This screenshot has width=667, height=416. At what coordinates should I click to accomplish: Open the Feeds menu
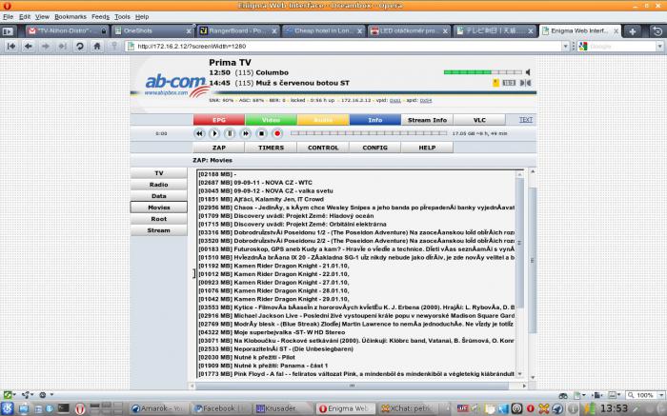click(100, 16)
